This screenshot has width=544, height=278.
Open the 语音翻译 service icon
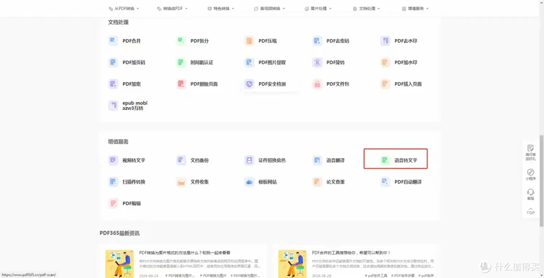point(317,160)
